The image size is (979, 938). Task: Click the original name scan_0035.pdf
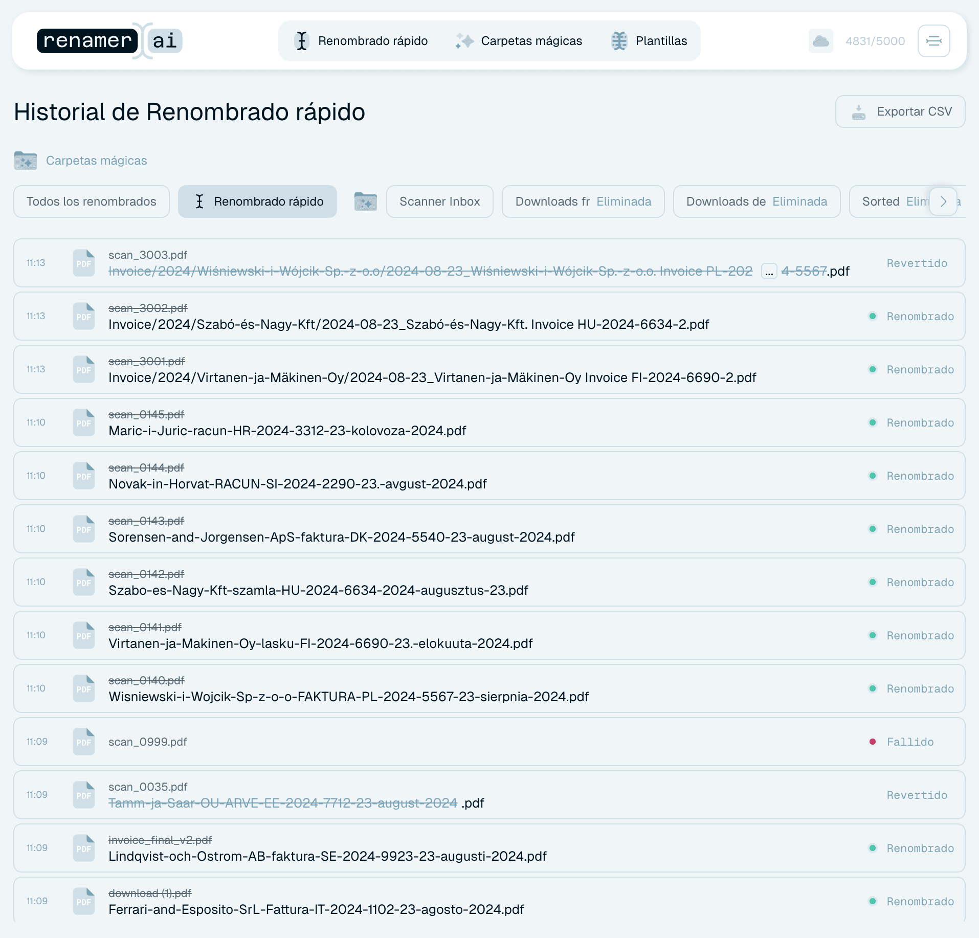[x=148, y=787]
